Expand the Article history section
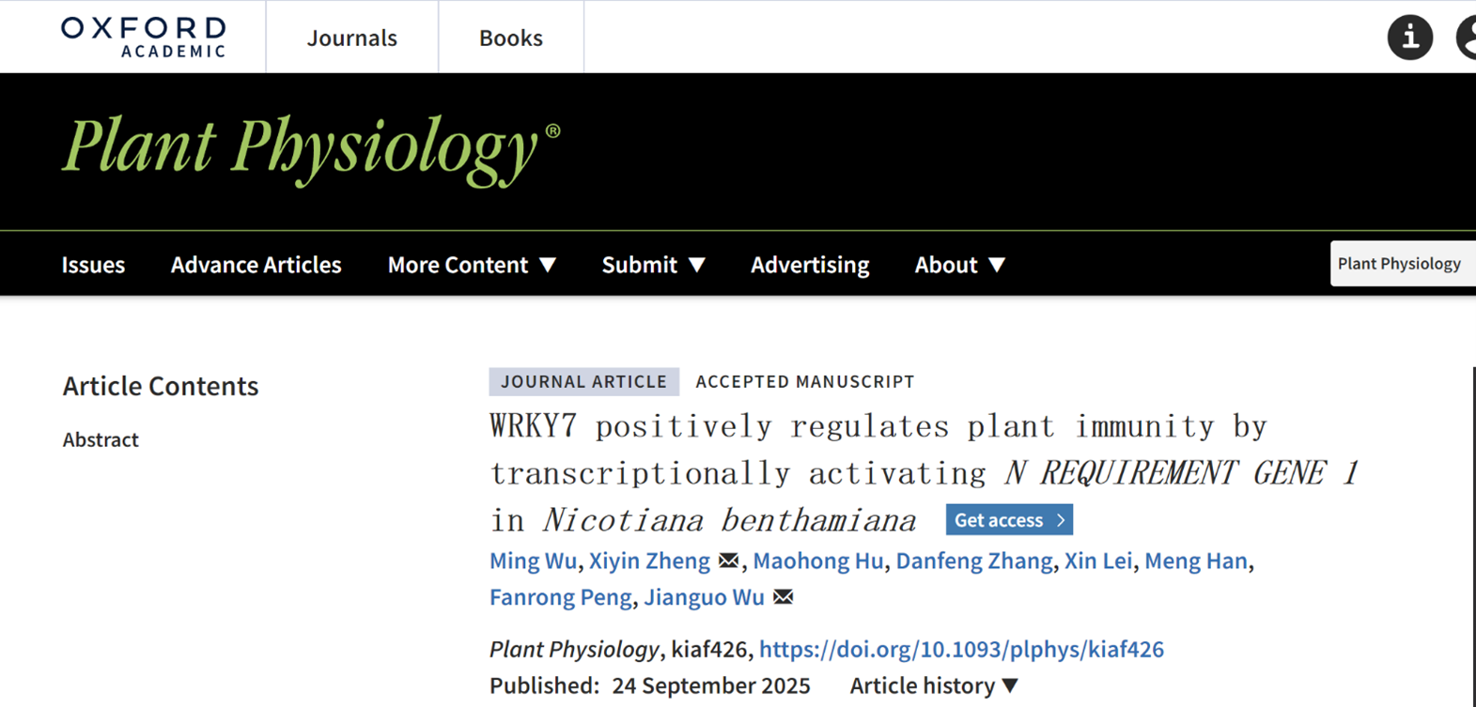Screen dimensions: 1476x707 [x=934, y=685]
